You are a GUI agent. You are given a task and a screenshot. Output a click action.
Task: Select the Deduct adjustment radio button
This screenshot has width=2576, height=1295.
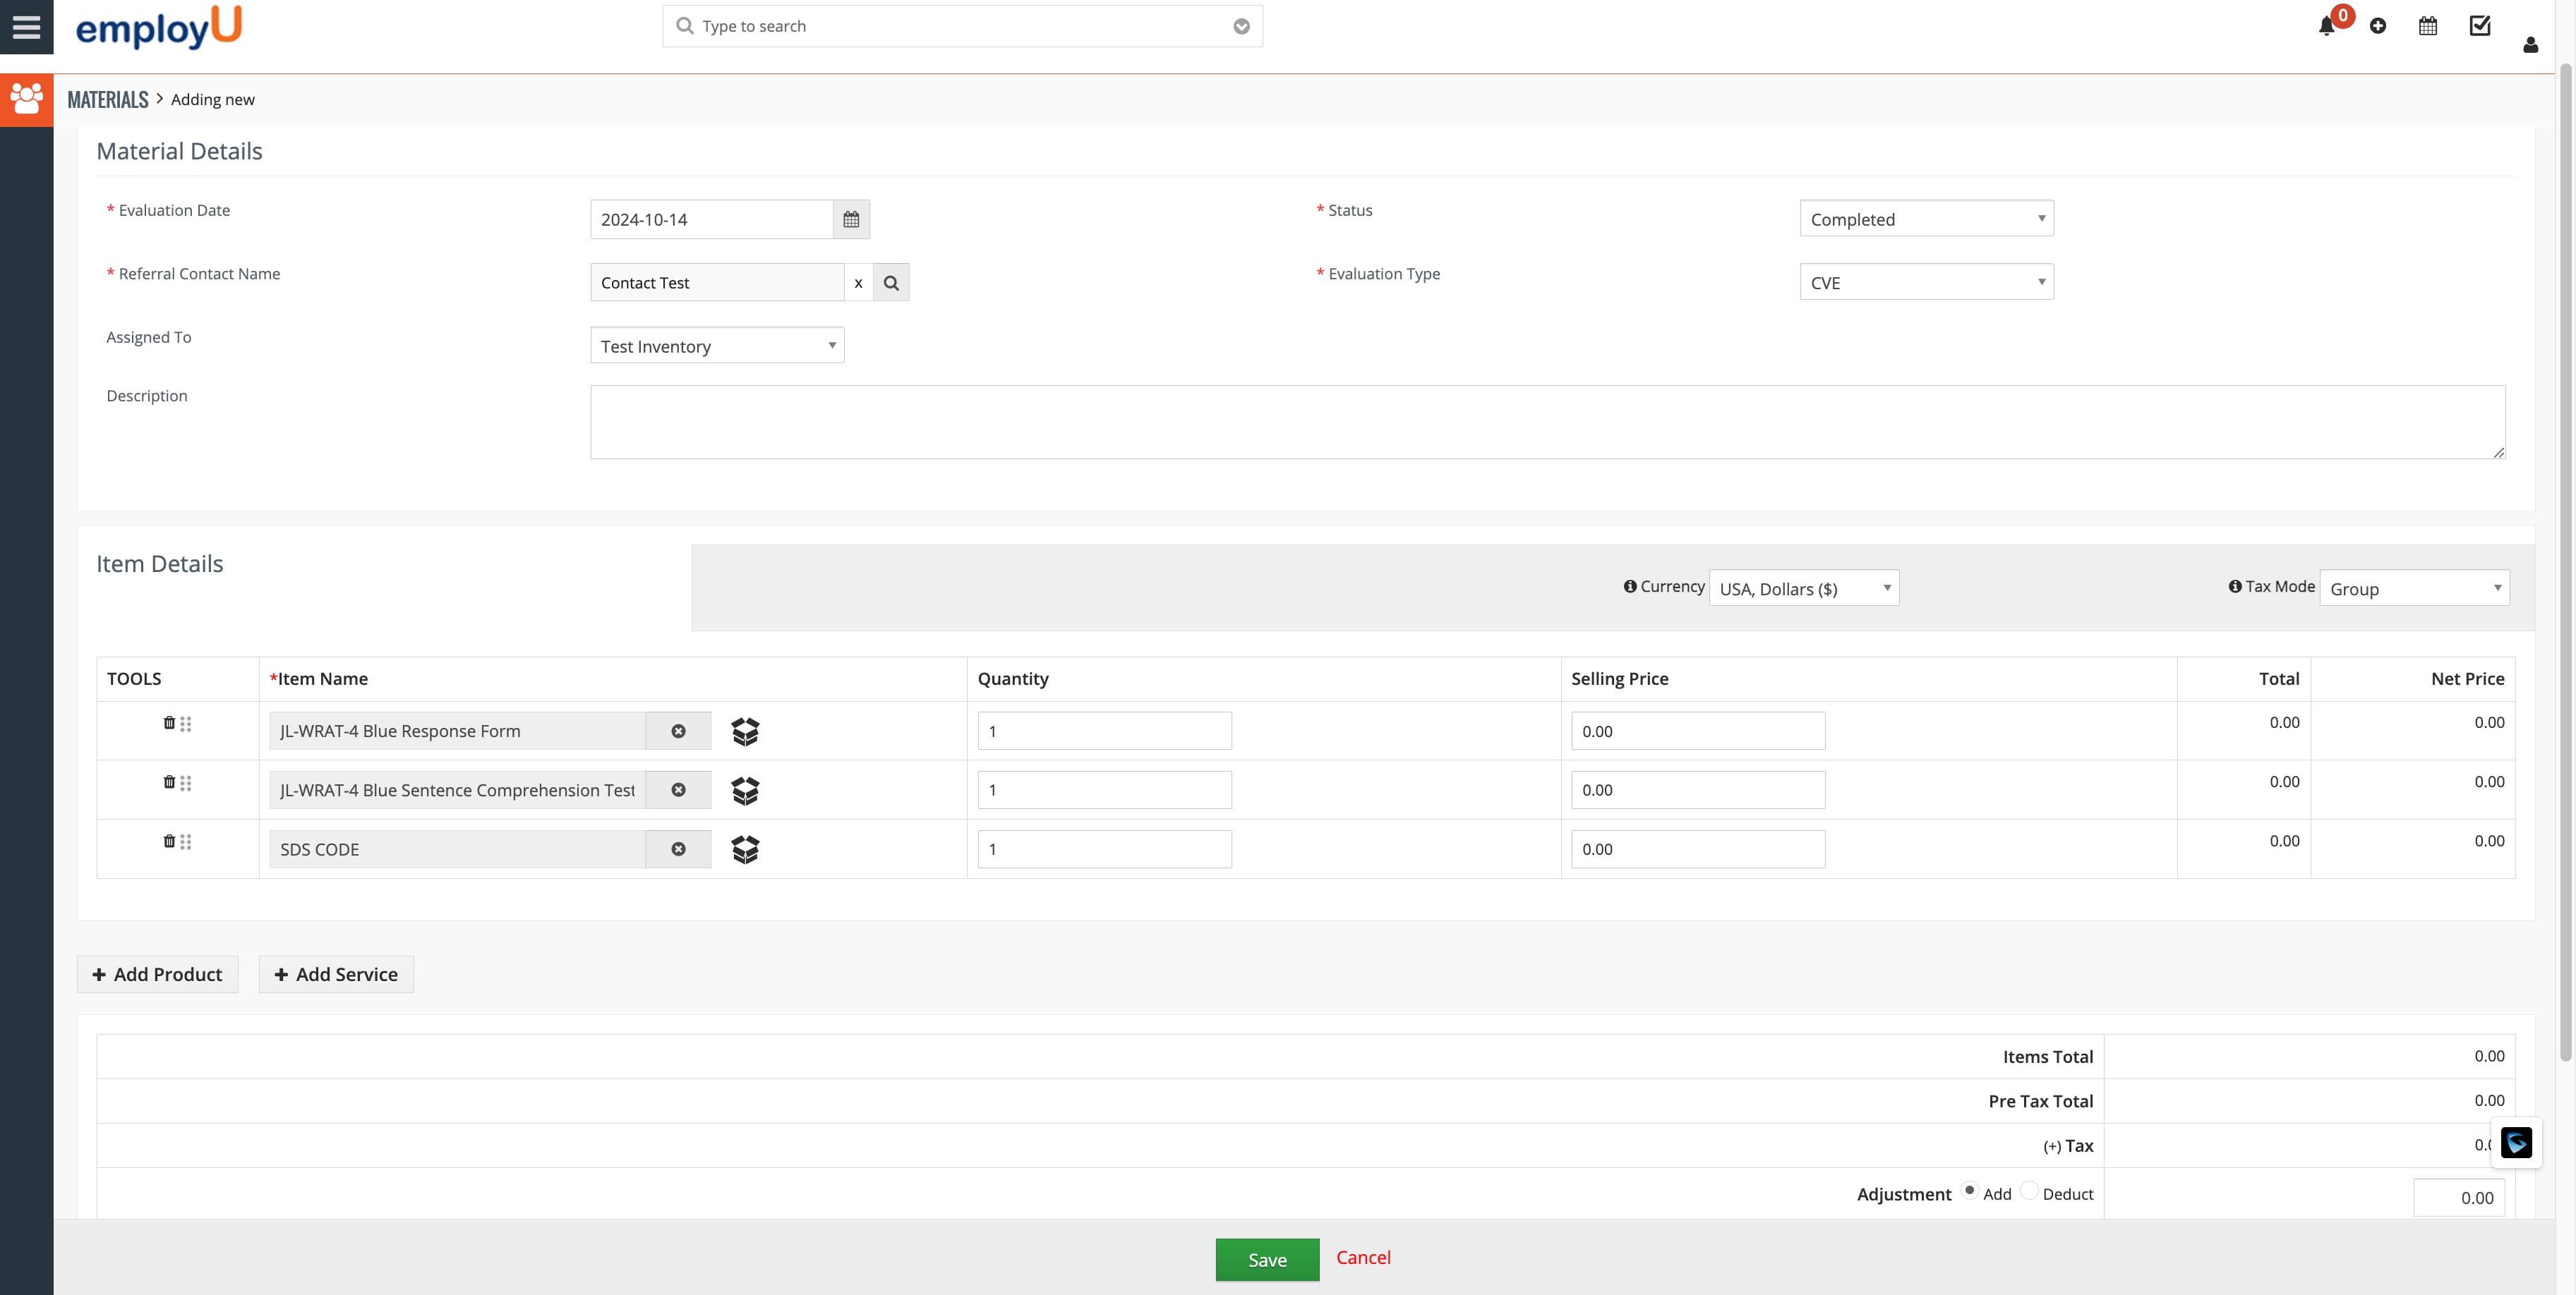click(2029, 1191)
